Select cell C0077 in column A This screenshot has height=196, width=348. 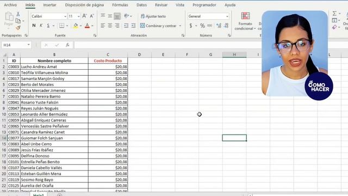point(14,138)
